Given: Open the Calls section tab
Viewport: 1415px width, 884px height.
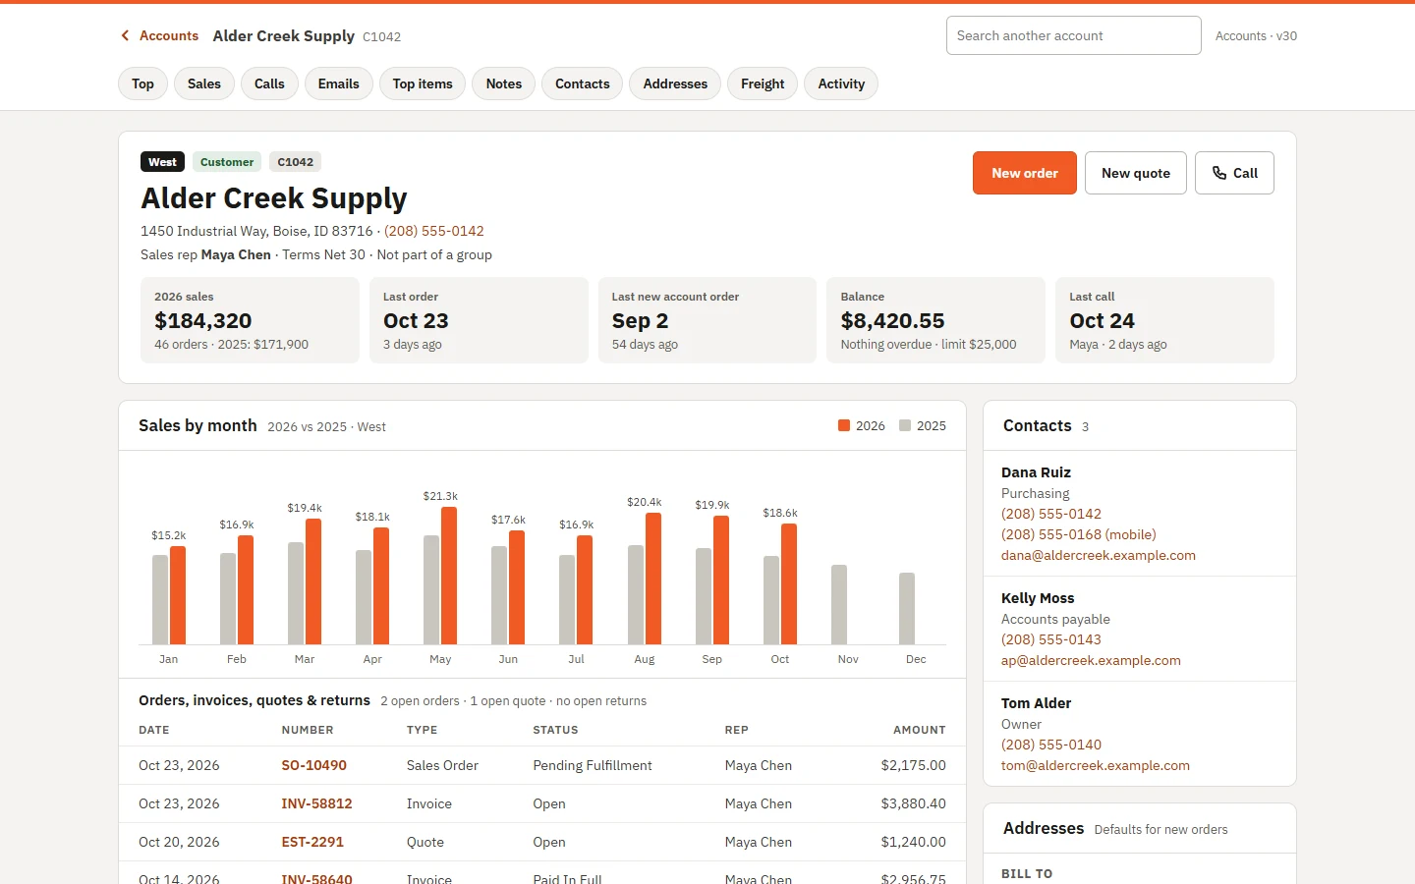Looking at the screenshot, I should pyautogui.click(x=269, y=83).
